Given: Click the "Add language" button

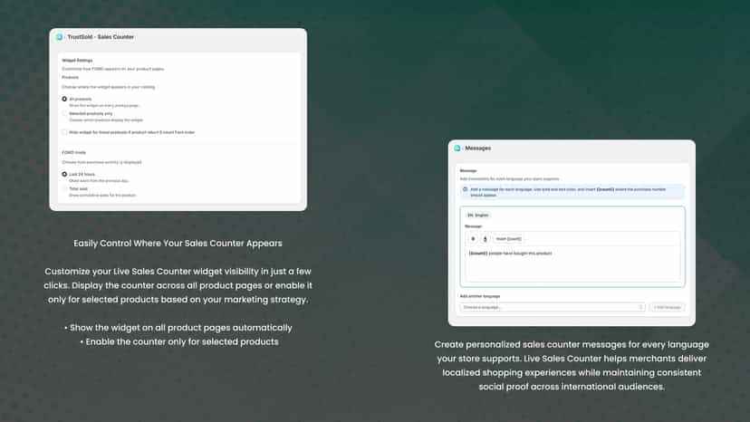Looking at the screenshot, I should (667, 307).
